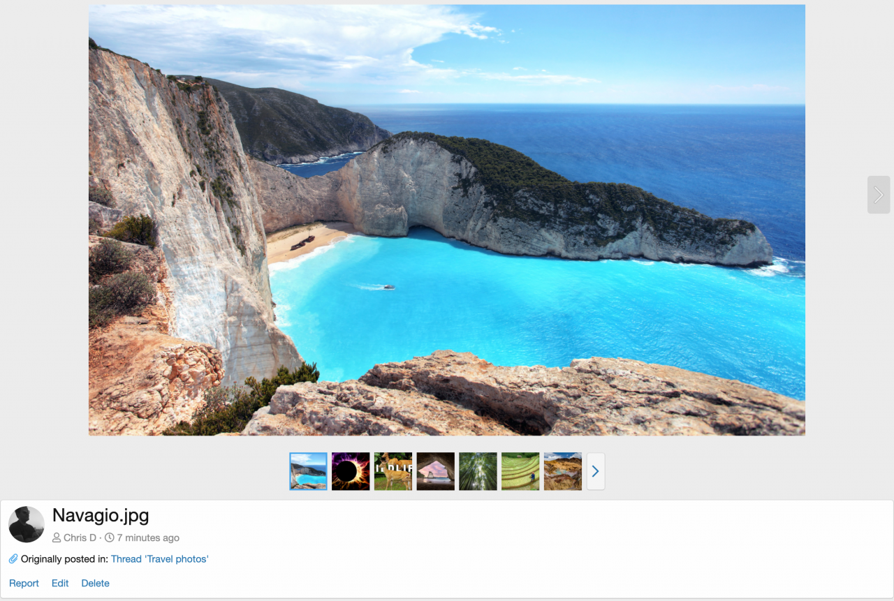Delete the Navagio.jpg image
This screenshot has height=601, width=894.
pos(95,583)
